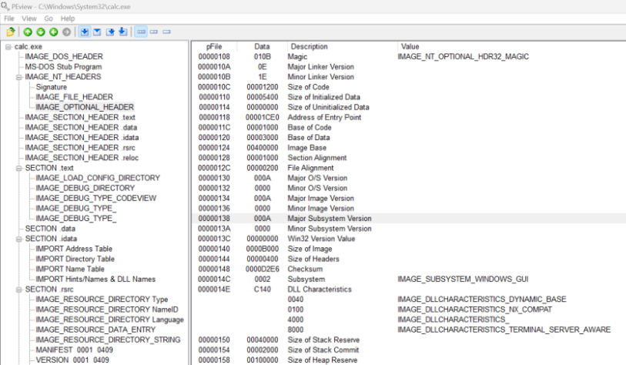The height and width of the screenshot is (365, 626).
Task: Toggle the single-segment data width icon
Action: pyautogui.click(x=167, y=32)
